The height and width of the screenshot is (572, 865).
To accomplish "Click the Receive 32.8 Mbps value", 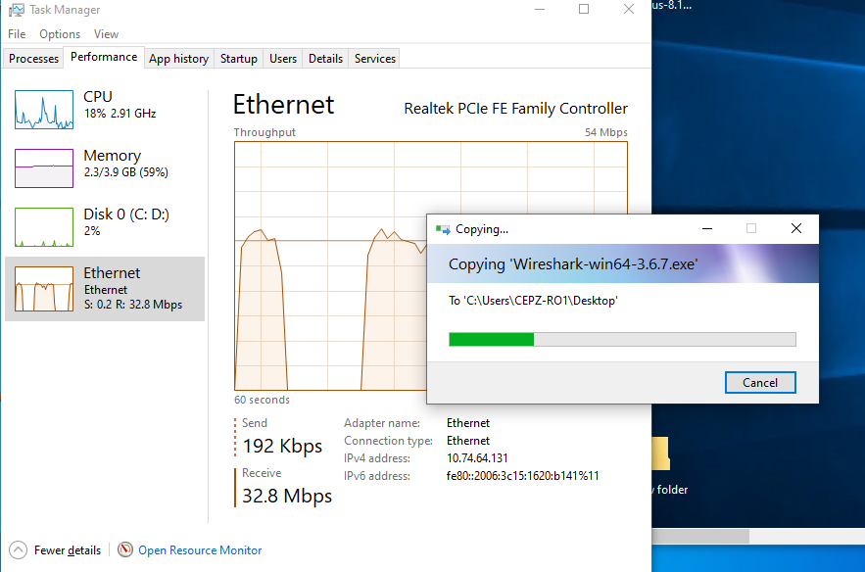I will point(287,496).
